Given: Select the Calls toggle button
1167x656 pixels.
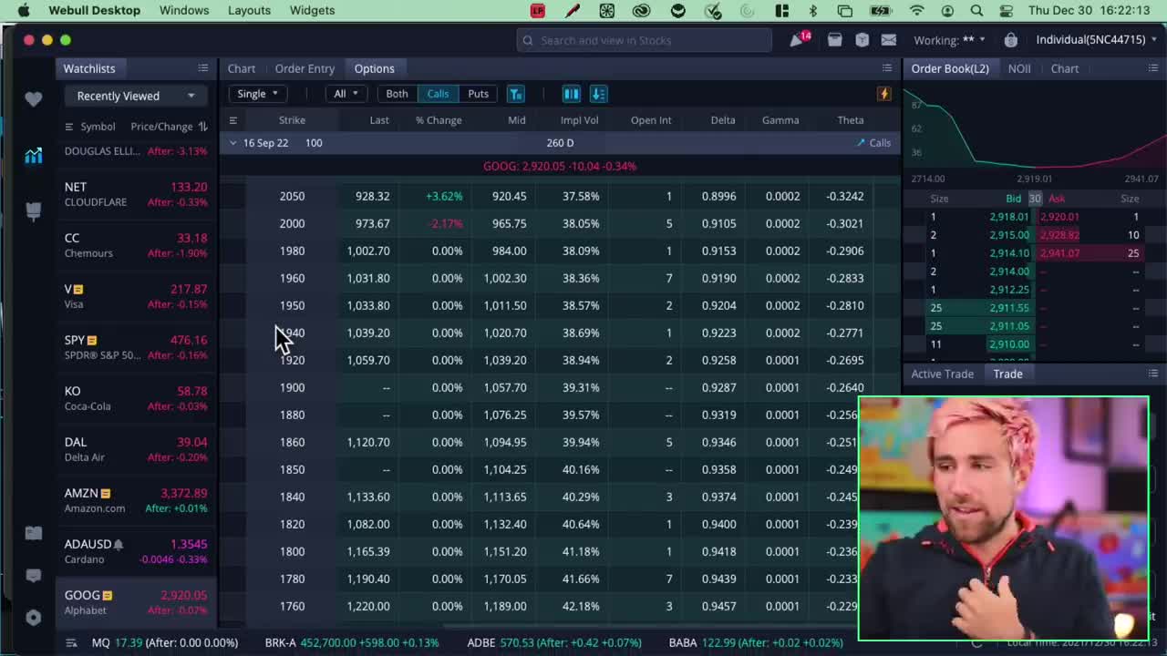Looking at the screenshot, I should click(438, 94).
